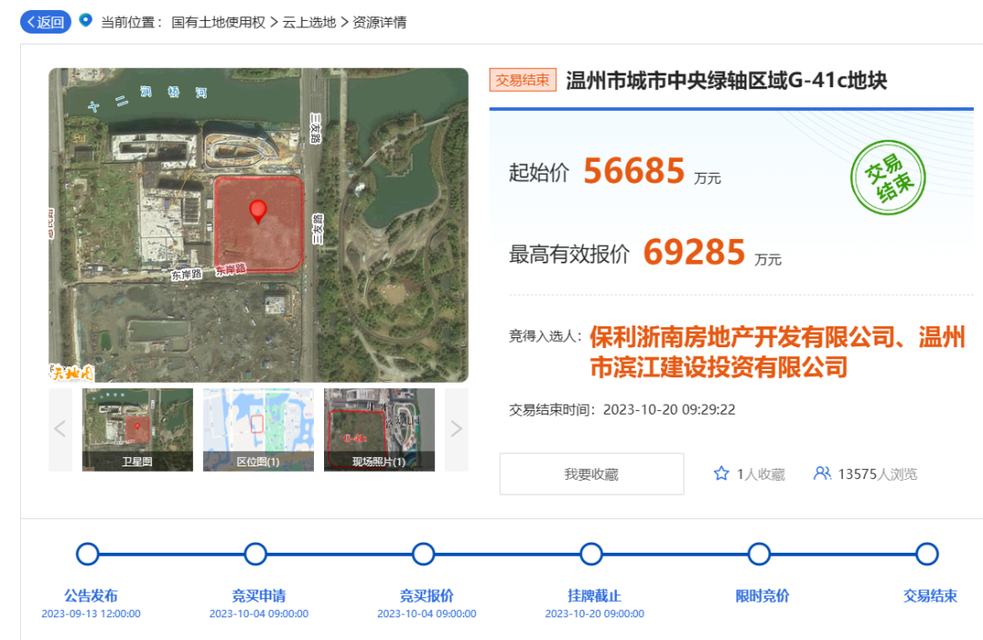Click the green 交易结束 stamp
The width and height of the screenshot is (983, 640).
[x=887, y=178]
